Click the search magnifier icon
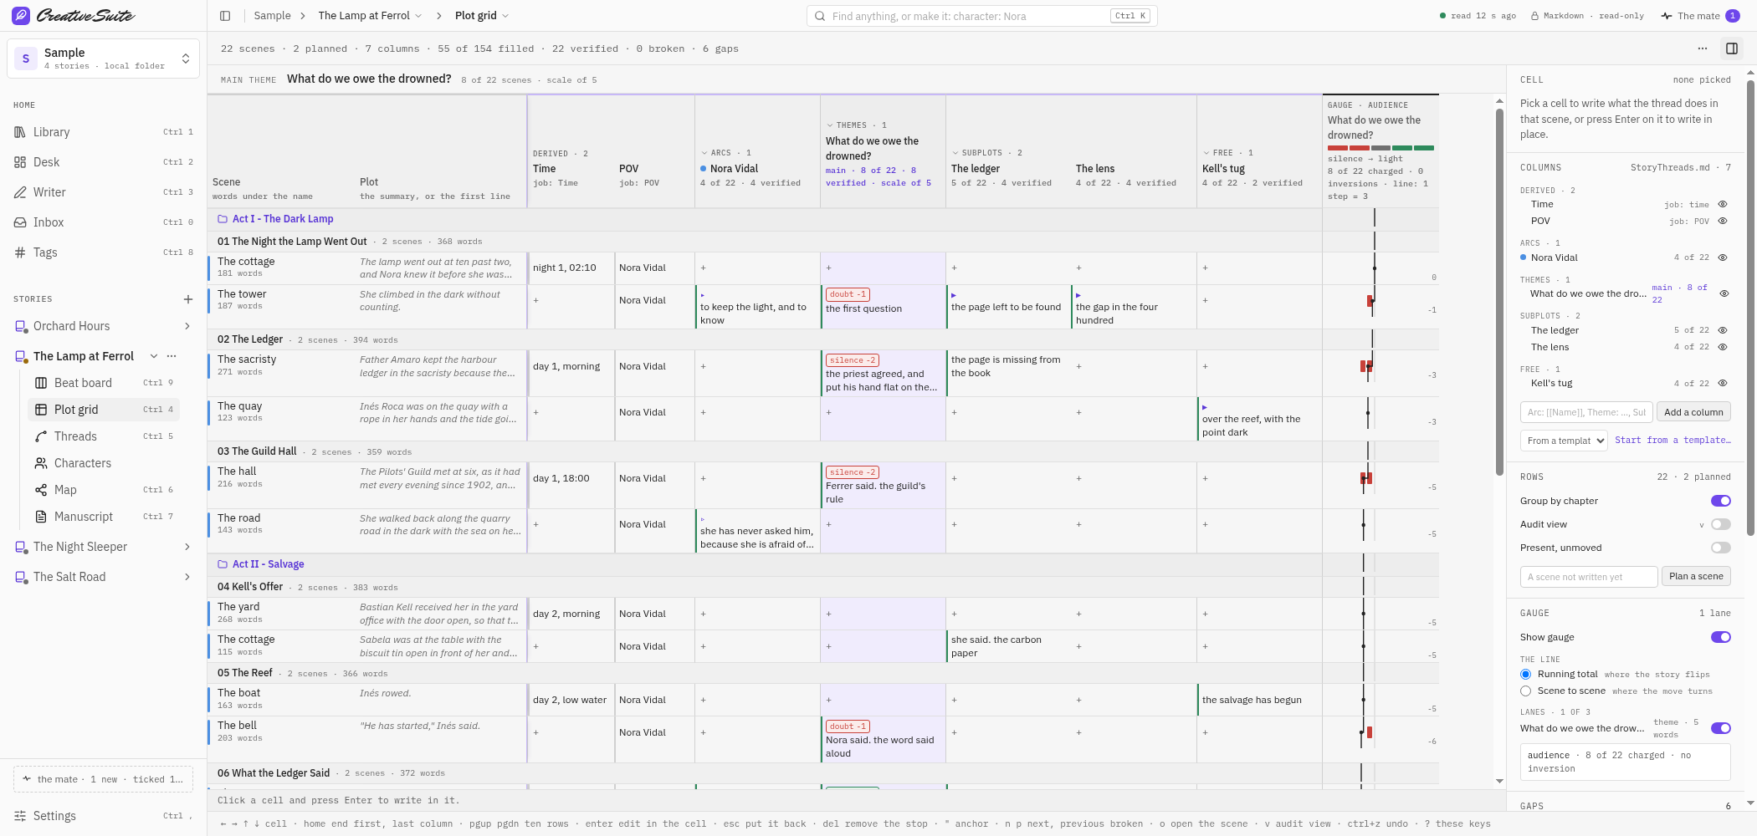Image resolution: width=1757 pixels, height=836 pixels. coord(820,16)
